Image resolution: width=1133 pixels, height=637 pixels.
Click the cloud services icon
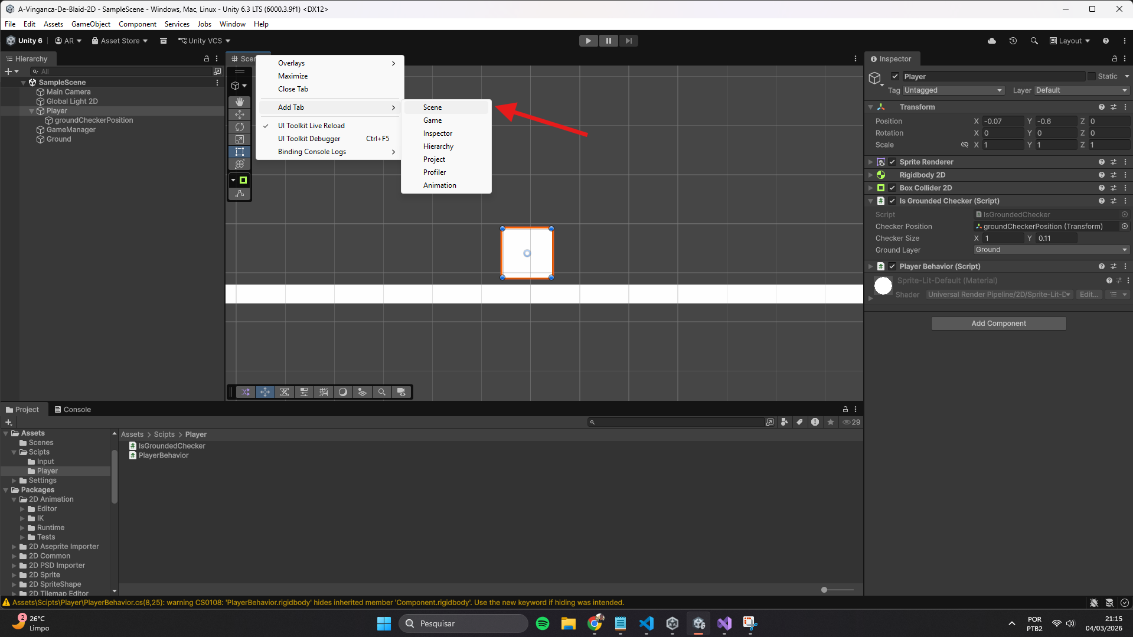(992, 41)
